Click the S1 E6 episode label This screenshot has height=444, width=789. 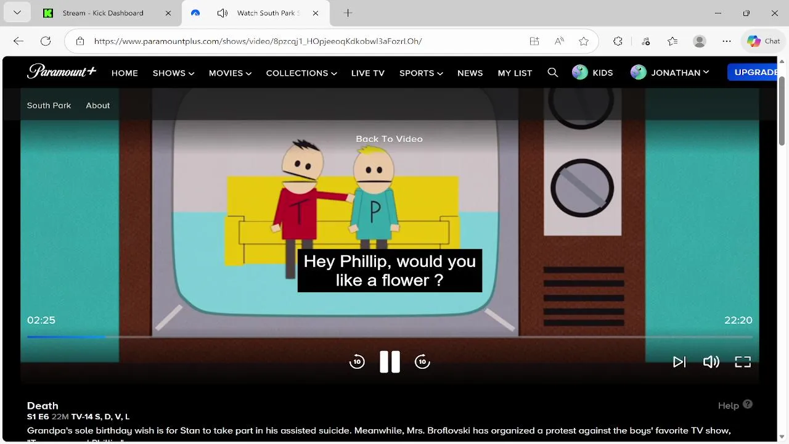point(38,417)
